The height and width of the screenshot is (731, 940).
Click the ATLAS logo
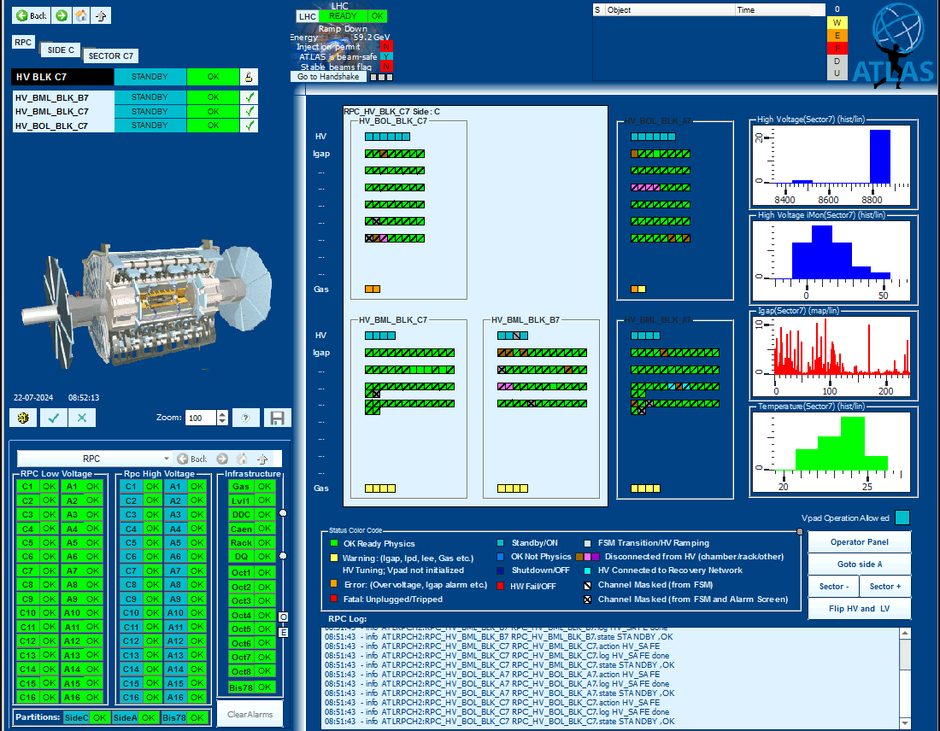point(894,46)
